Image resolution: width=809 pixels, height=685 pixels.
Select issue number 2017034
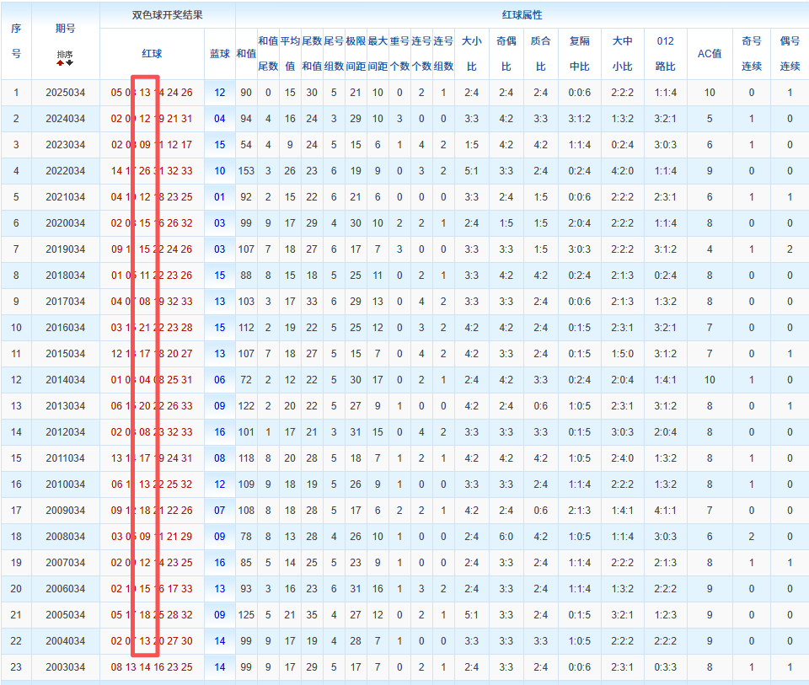click(x=65, y=302)
